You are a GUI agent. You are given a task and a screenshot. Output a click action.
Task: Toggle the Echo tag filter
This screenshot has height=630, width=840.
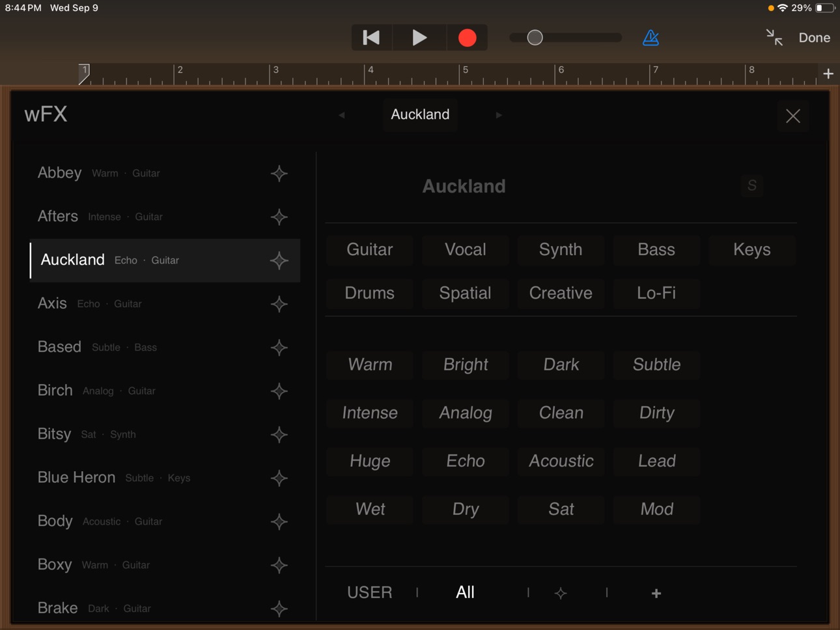tap(466, 461)
